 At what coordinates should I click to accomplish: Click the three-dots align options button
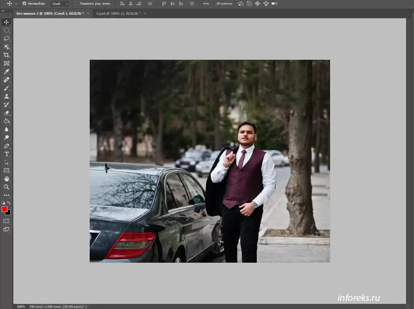pyautogui.click(x=206, y=4)
